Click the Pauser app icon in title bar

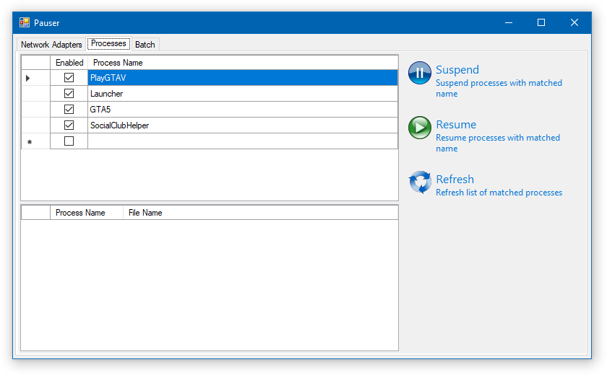click(25, 22)
